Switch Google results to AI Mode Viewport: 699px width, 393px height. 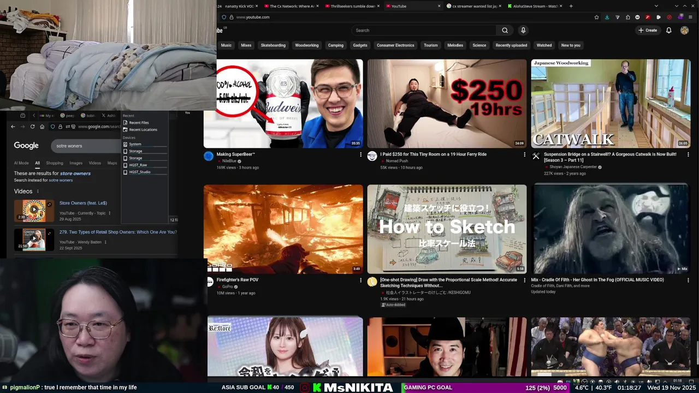tap(21, 163)
